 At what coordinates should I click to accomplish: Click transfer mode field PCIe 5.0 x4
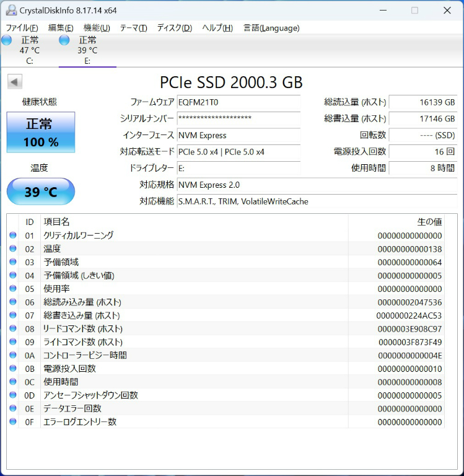pos(239,151)
